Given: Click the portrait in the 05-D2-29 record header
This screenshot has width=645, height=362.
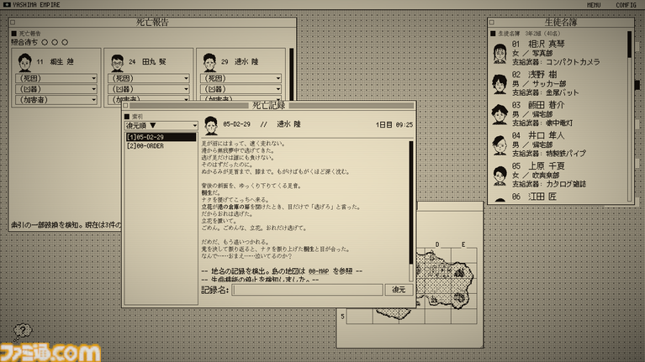Looking at the screenshot, I should click(211, 125).
